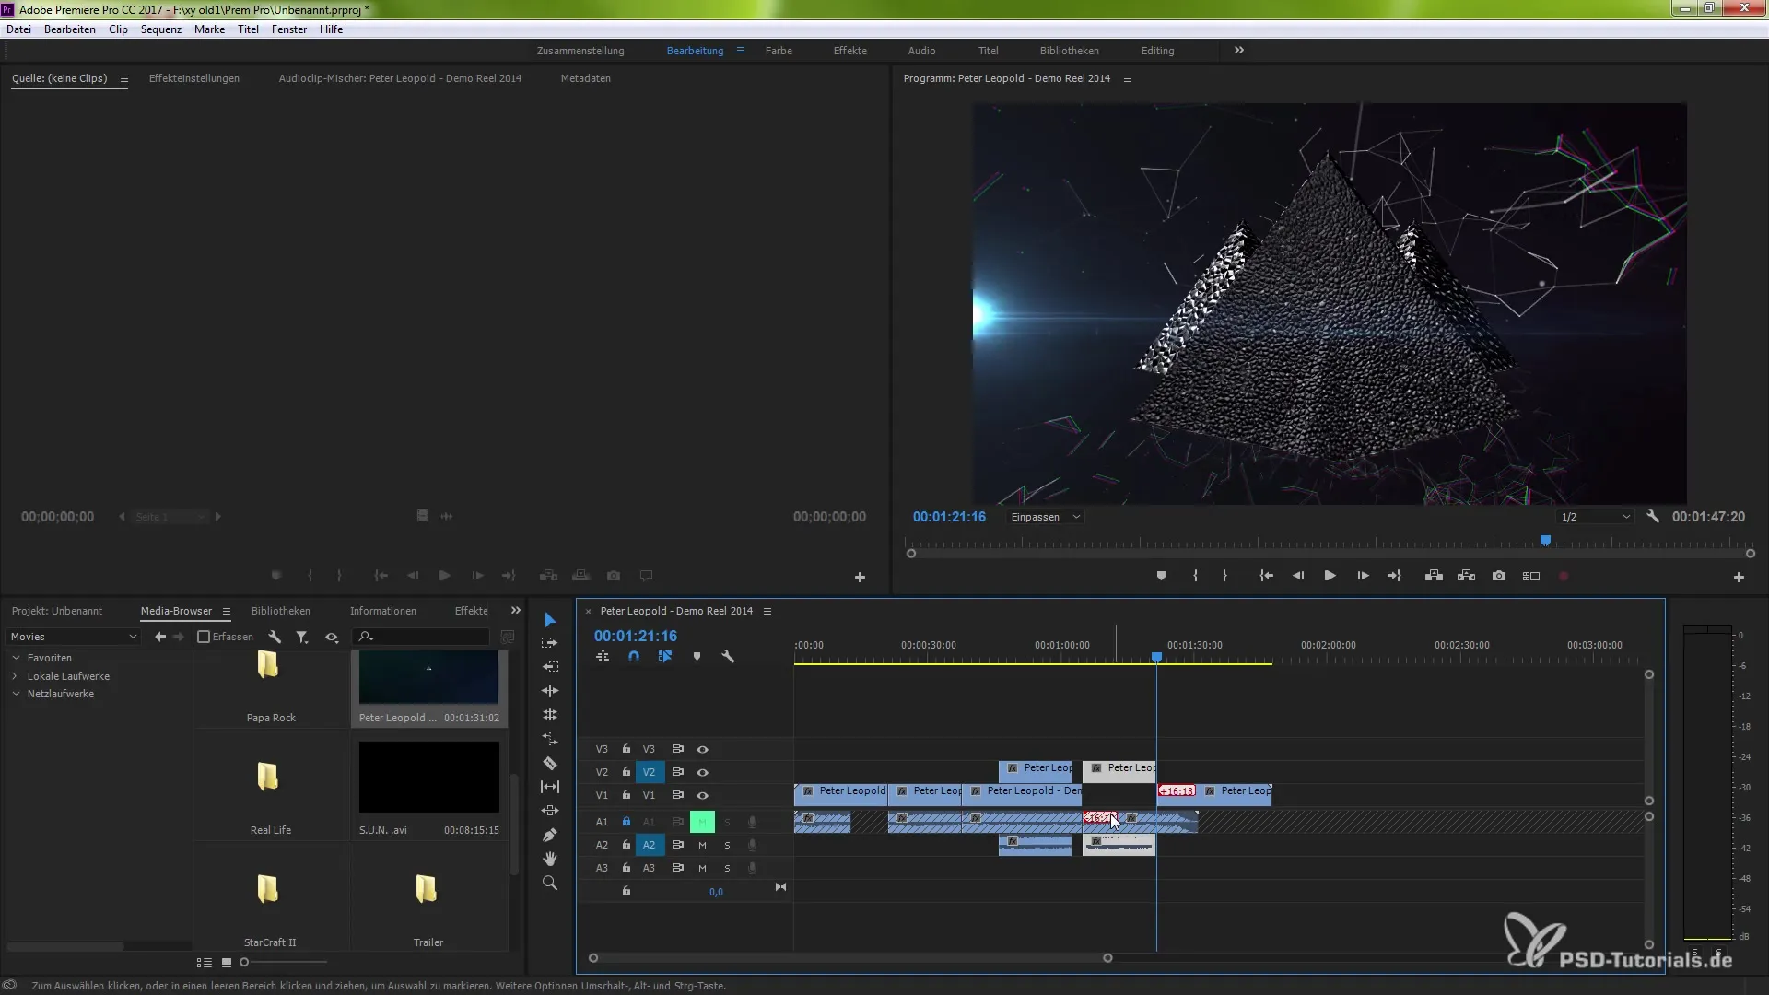1769x995 pixels.
Task: Select the Track Select Forward tool
Action: pos(550,643)
